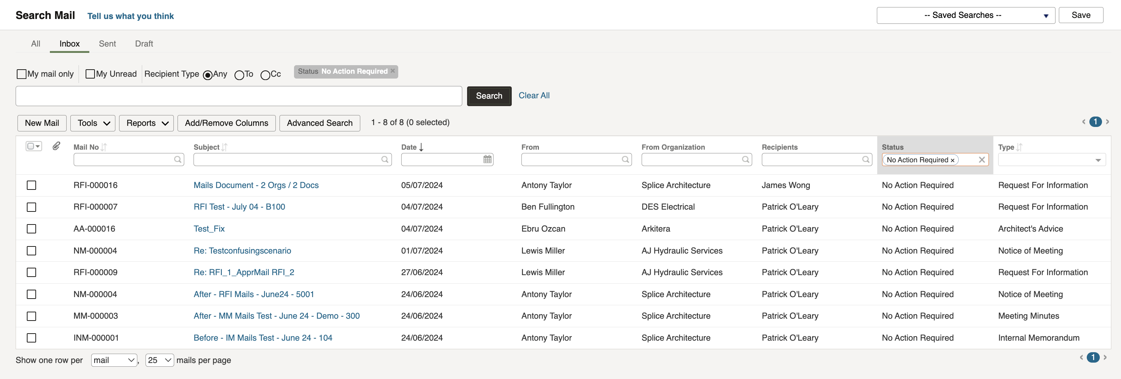Check the row for RFI-000016
The width and height of the screenshot is (1121, 379).
pyautogui.click(x=31, y=185)
